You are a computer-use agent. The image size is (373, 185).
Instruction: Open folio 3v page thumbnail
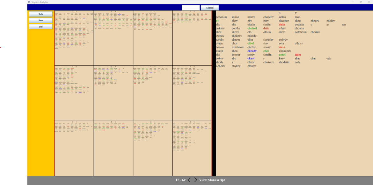tap(113, 93)
